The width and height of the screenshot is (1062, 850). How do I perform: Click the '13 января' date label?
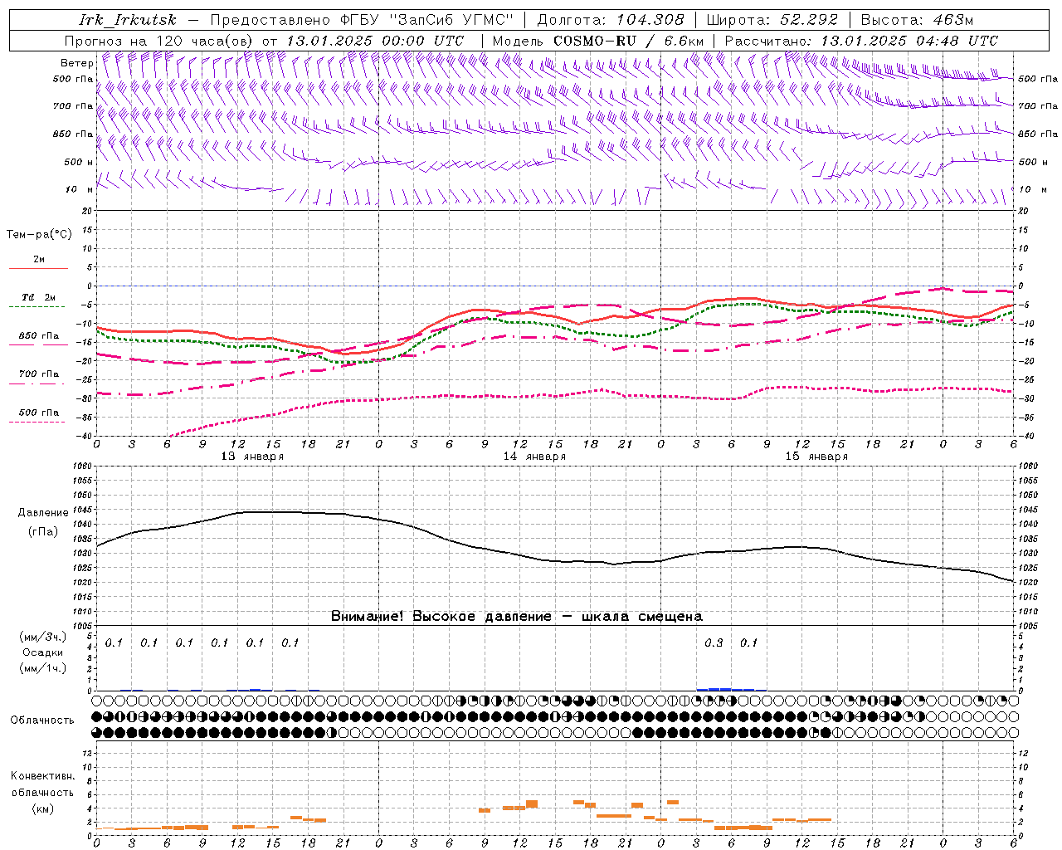252,457
